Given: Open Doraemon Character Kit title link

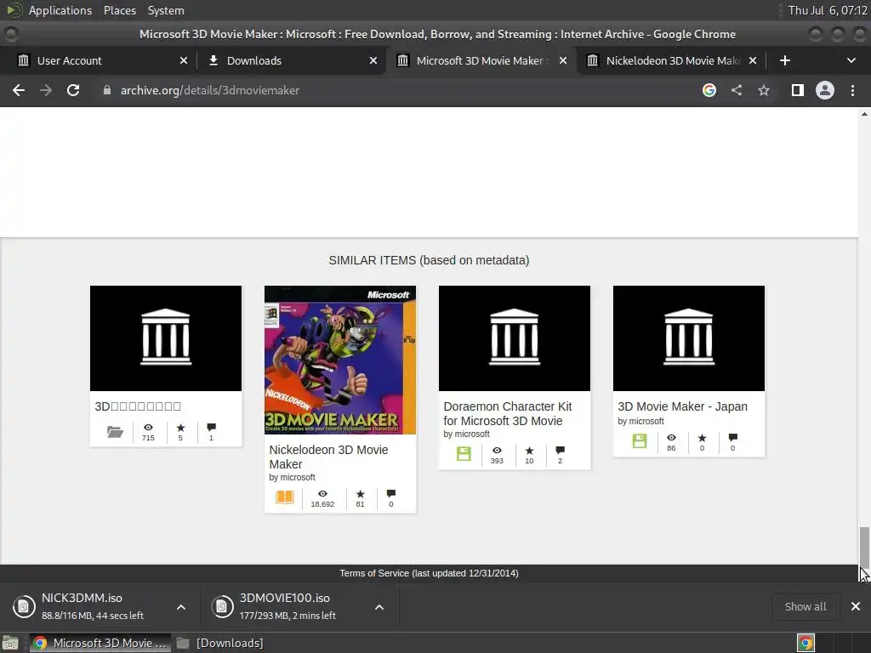Looking at the screenshot, I should [x=507, y=414].
